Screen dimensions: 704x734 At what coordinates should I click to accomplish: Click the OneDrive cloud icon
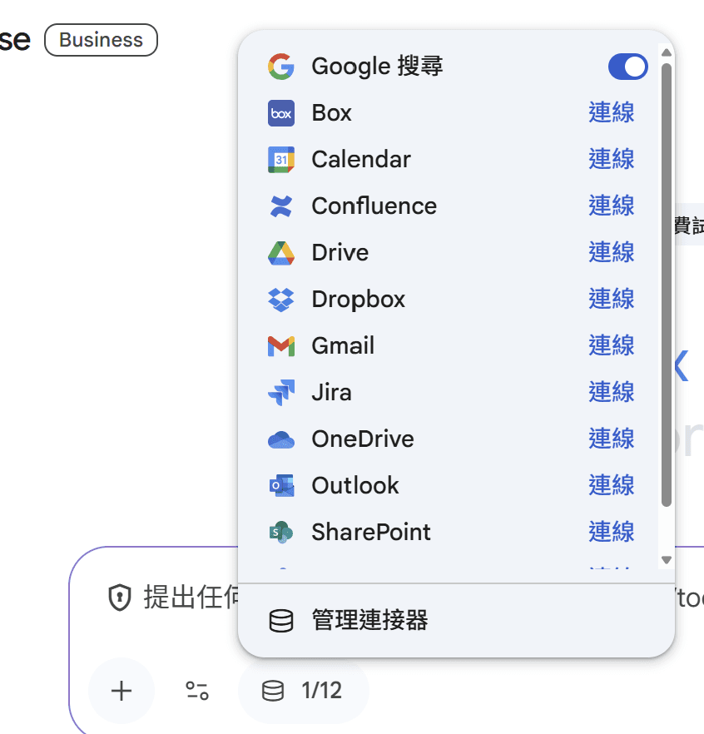coord(281,439)
